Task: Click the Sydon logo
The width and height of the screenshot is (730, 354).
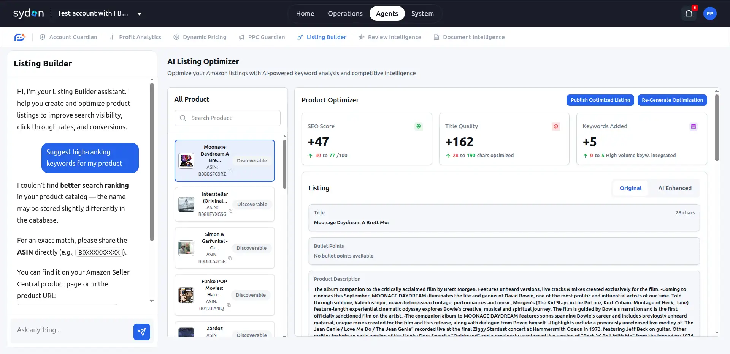Action: (29, 13)
